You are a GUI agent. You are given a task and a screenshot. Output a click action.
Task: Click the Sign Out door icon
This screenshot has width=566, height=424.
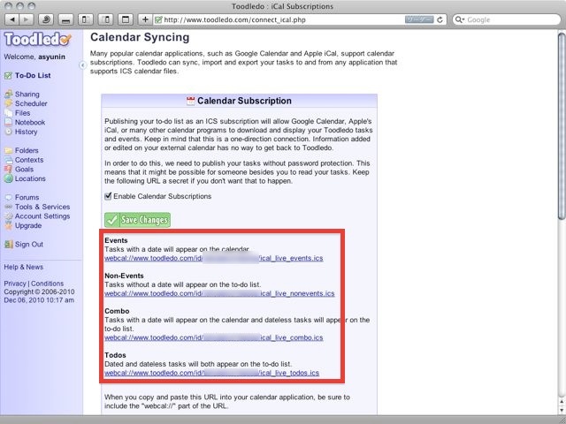(x=8, y=245)
